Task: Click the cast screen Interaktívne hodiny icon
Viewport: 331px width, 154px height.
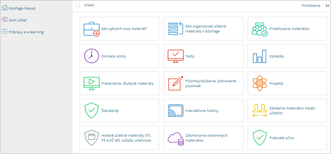Action: (175, 111)
